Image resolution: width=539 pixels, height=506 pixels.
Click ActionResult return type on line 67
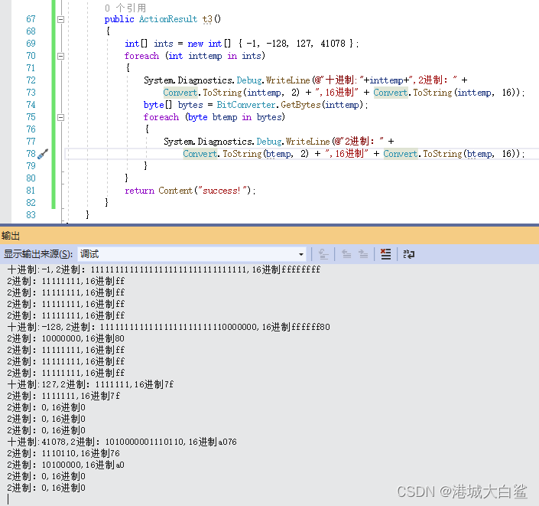[x=168, y=19]
